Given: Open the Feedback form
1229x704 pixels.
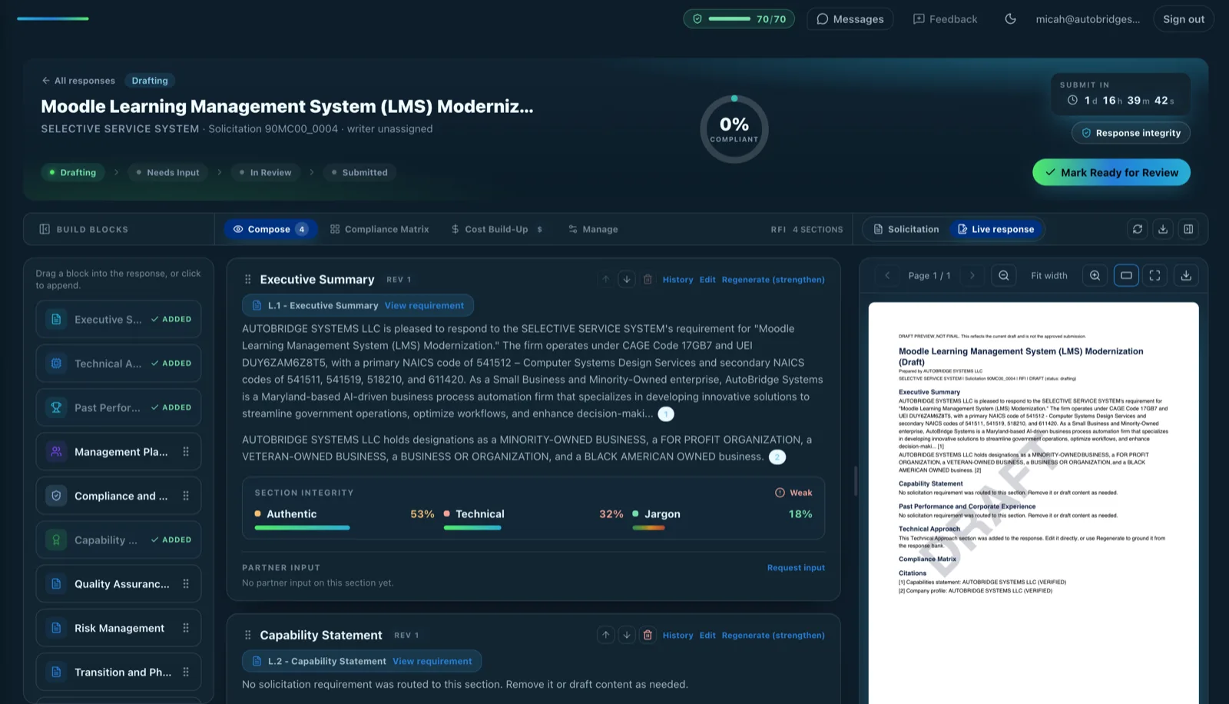Looking at the screenshot, I should pyautogui.click(x=945, y=19).
